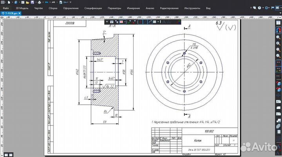The image size is (282, 157).
Task: Click the blue 3D model icon in quick toolbar
Action: pos(16,2)
